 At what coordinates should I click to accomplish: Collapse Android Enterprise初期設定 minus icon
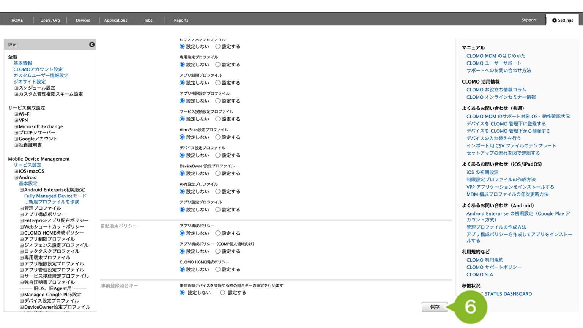(x=22, y=190)
